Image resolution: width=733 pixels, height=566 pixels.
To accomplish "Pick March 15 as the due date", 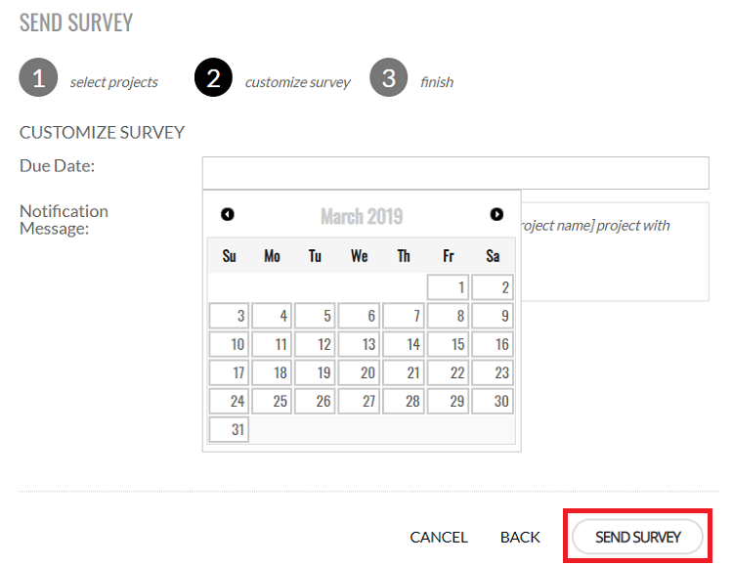I will click(449, 344).
